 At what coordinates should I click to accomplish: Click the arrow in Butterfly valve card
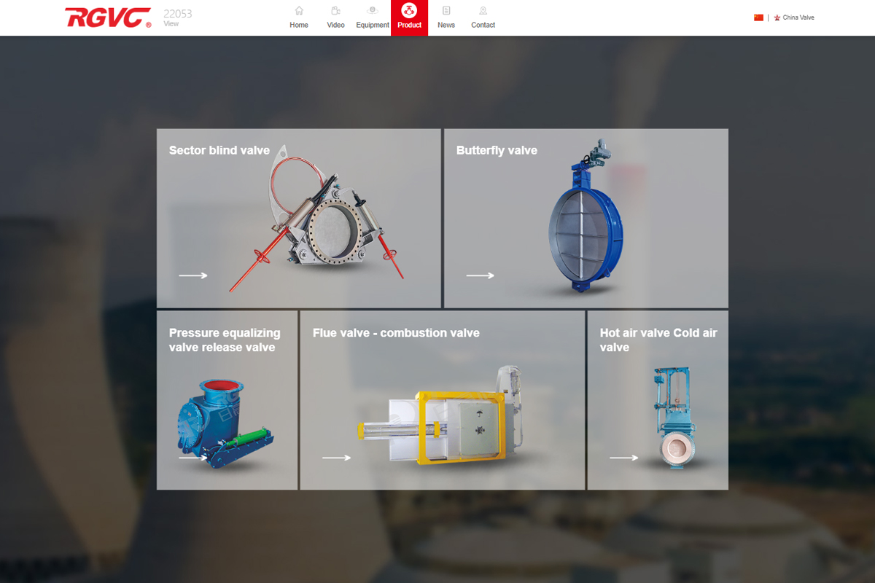click(481, 275)
